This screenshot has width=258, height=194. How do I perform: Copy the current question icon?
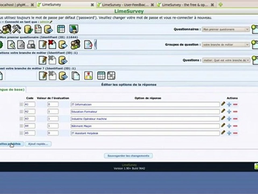[76, 76]
